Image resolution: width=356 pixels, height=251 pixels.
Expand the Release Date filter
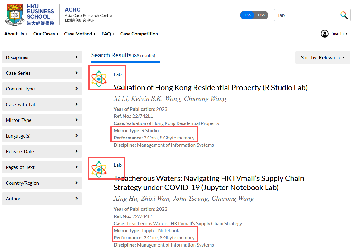click(42, 151)
